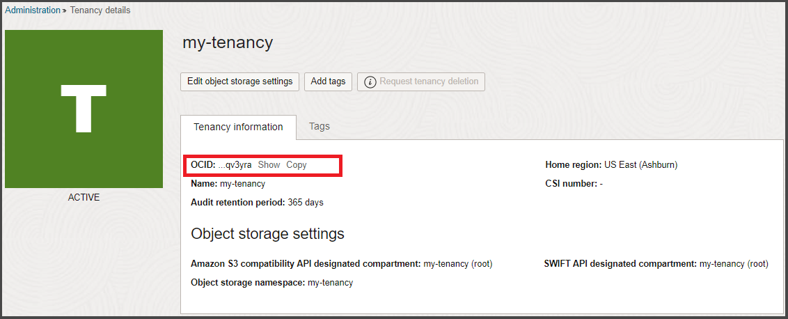Click the ACTIVE status label
The width and height of the screenshot is (788, 319).
point(84,197)
